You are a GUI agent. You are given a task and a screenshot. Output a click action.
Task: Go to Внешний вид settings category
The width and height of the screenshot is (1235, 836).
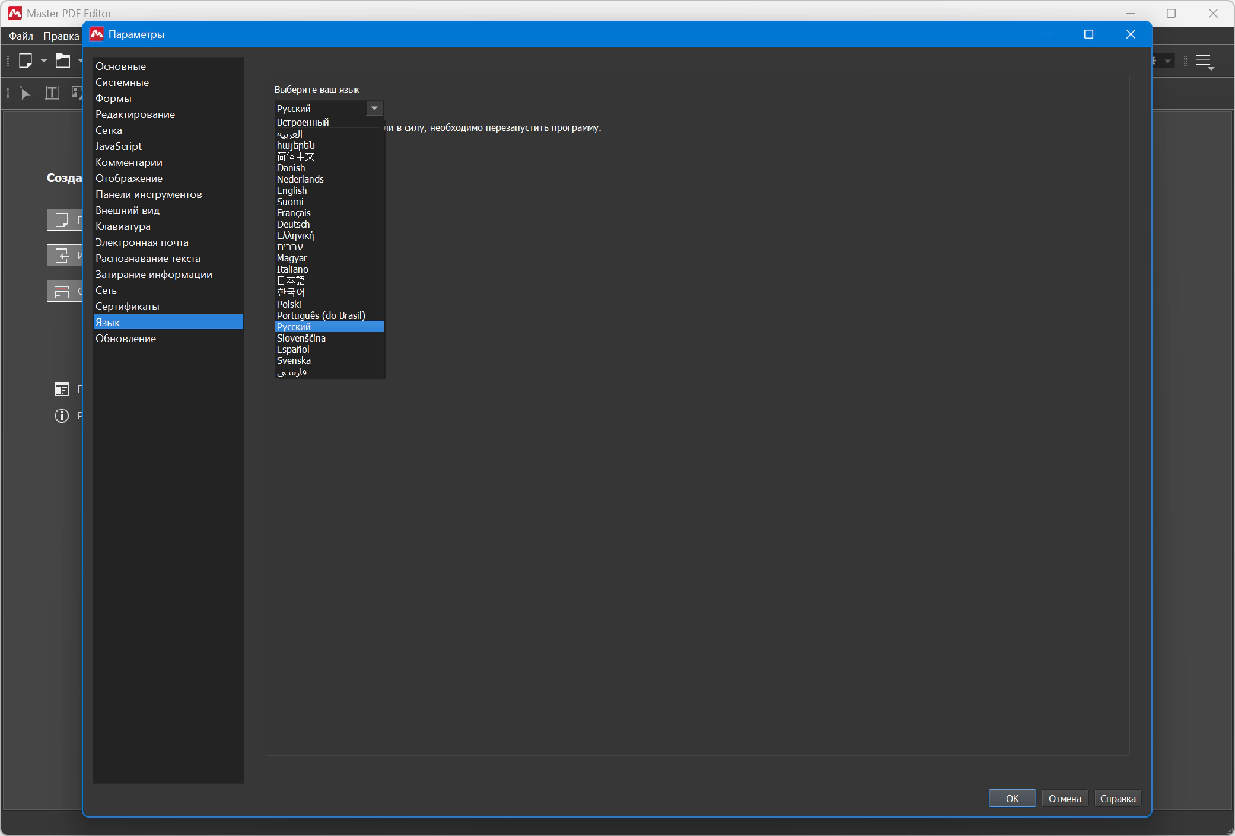coord(128,210)
